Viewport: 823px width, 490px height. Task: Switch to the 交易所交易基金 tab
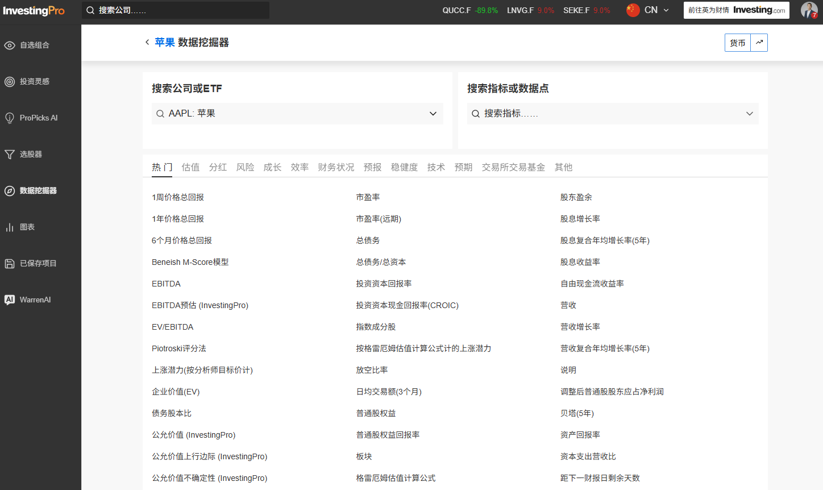513,167
